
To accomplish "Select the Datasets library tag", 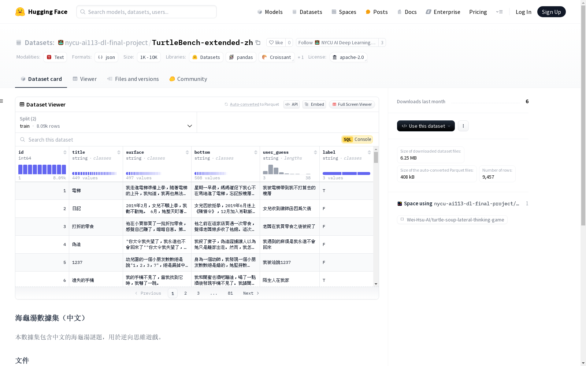I will point(206,57).
